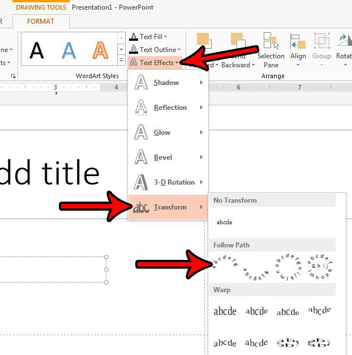Image resolution: width=352 pixels, height=355 pixels.
Task: Click the 3-D Rotation A icon
Action: coord(141,182)
